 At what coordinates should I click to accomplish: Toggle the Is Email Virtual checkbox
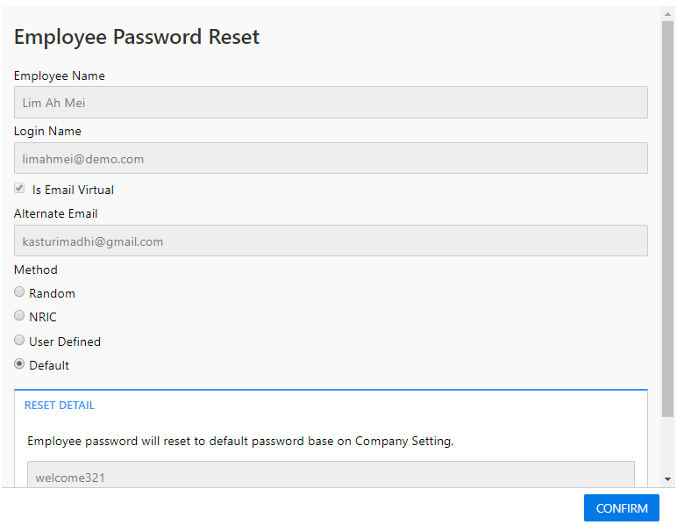[19, 189]
